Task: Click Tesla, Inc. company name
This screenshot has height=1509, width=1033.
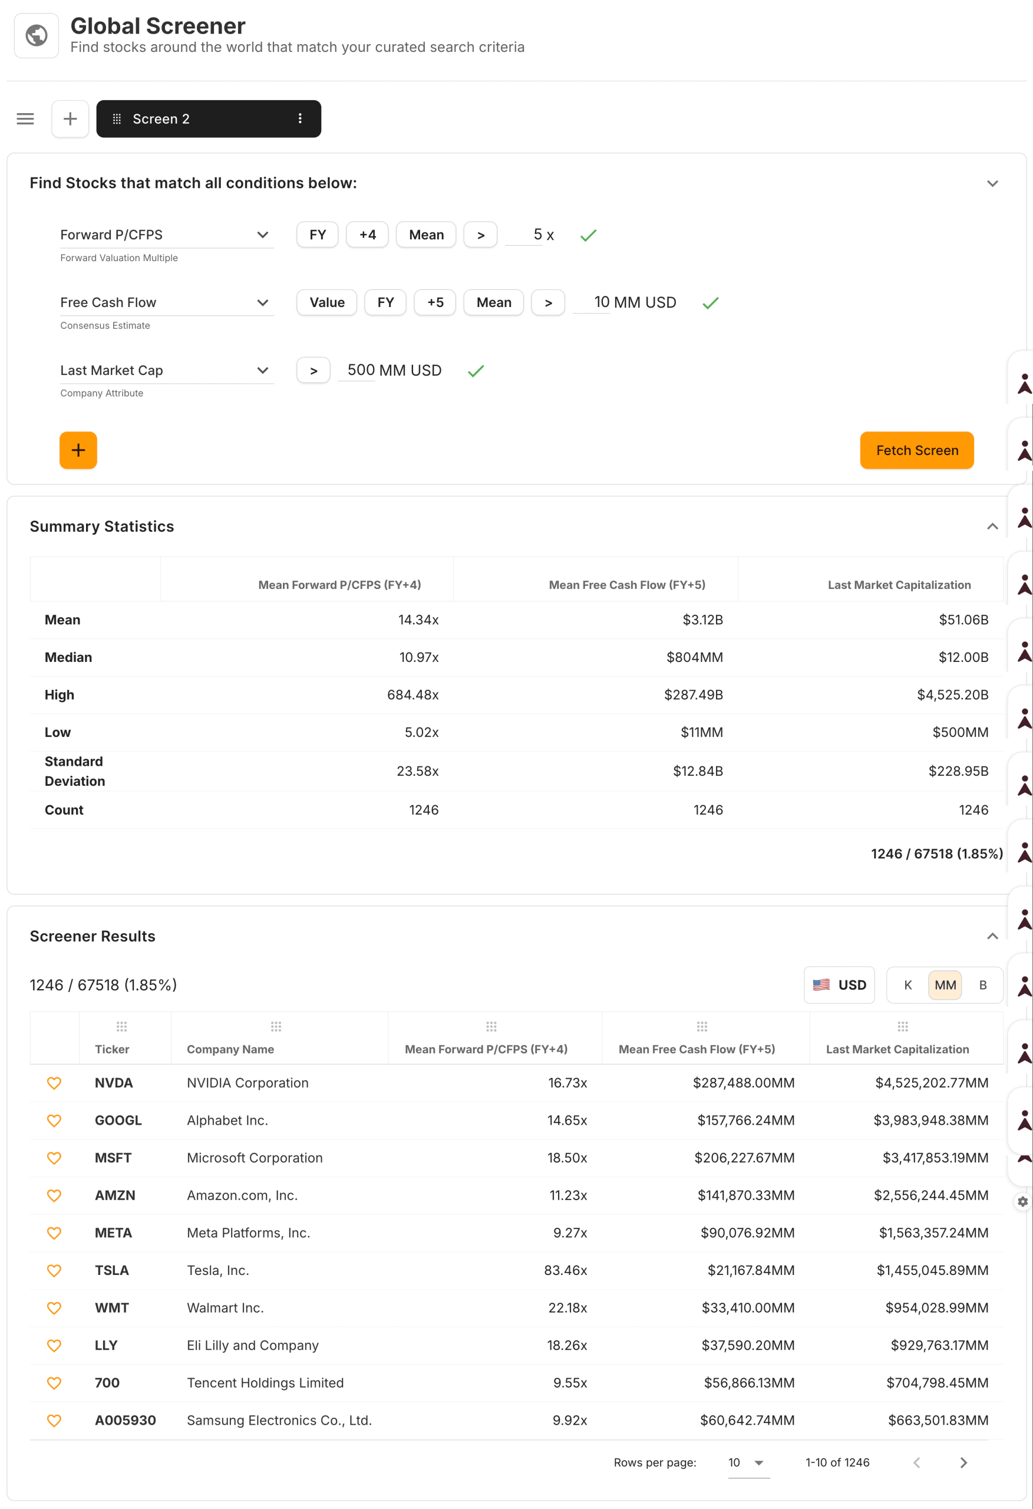Action: pyautogui.click(x=217, y=1271)
